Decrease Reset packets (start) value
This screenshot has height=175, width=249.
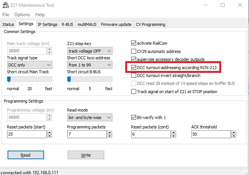49,136
